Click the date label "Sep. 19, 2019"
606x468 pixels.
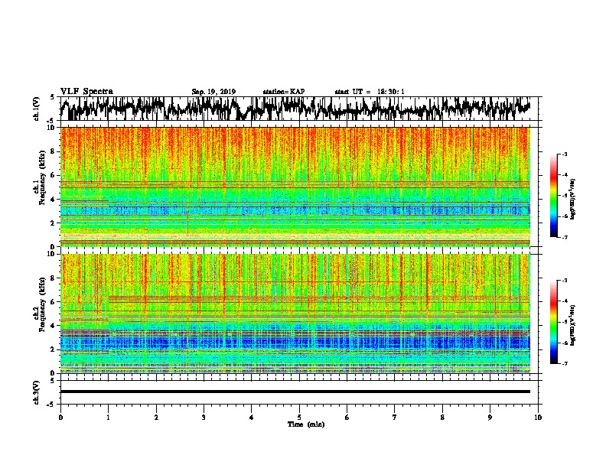pos(213,92)
